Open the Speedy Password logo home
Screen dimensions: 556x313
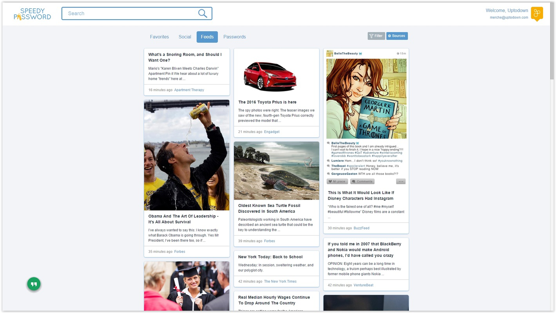(33, 14)
